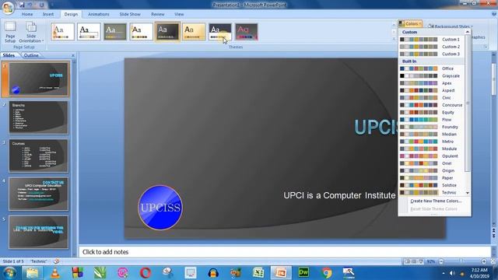Open the Animations ribbon tab
498x280 pixels.
pos(99,14)
